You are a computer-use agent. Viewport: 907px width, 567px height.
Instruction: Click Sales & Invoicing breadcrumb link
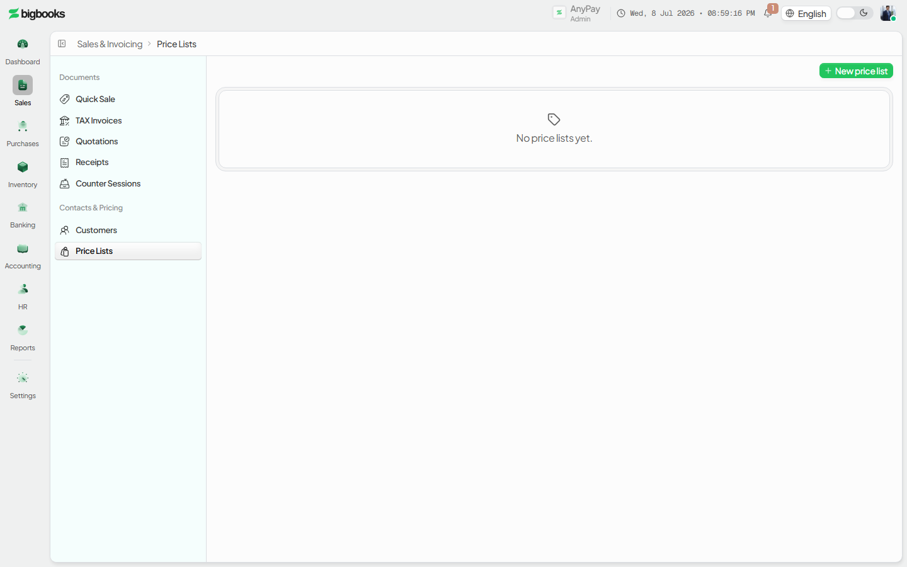point(110,44)
